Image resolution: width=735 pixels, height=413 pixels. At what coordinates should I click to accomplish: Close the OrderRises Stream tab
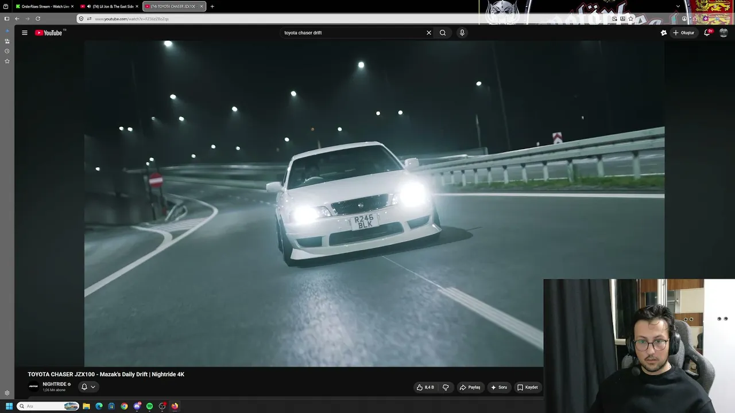click(x=72, y=6)
